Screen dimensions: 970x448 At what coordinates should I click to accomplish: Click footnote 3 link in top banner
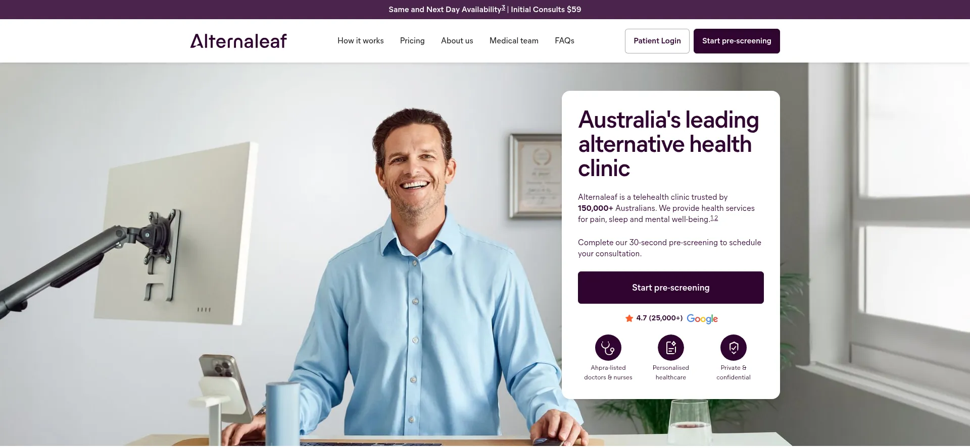[x=503, y=8]
